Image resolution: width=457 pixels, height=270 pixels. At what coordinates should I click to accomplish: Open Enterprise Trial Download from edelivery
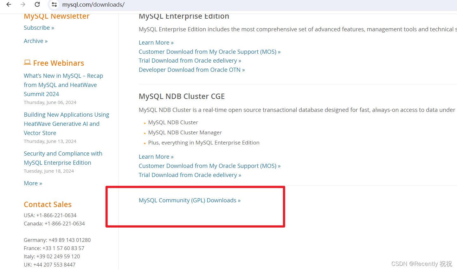click(x=190, y=60)
